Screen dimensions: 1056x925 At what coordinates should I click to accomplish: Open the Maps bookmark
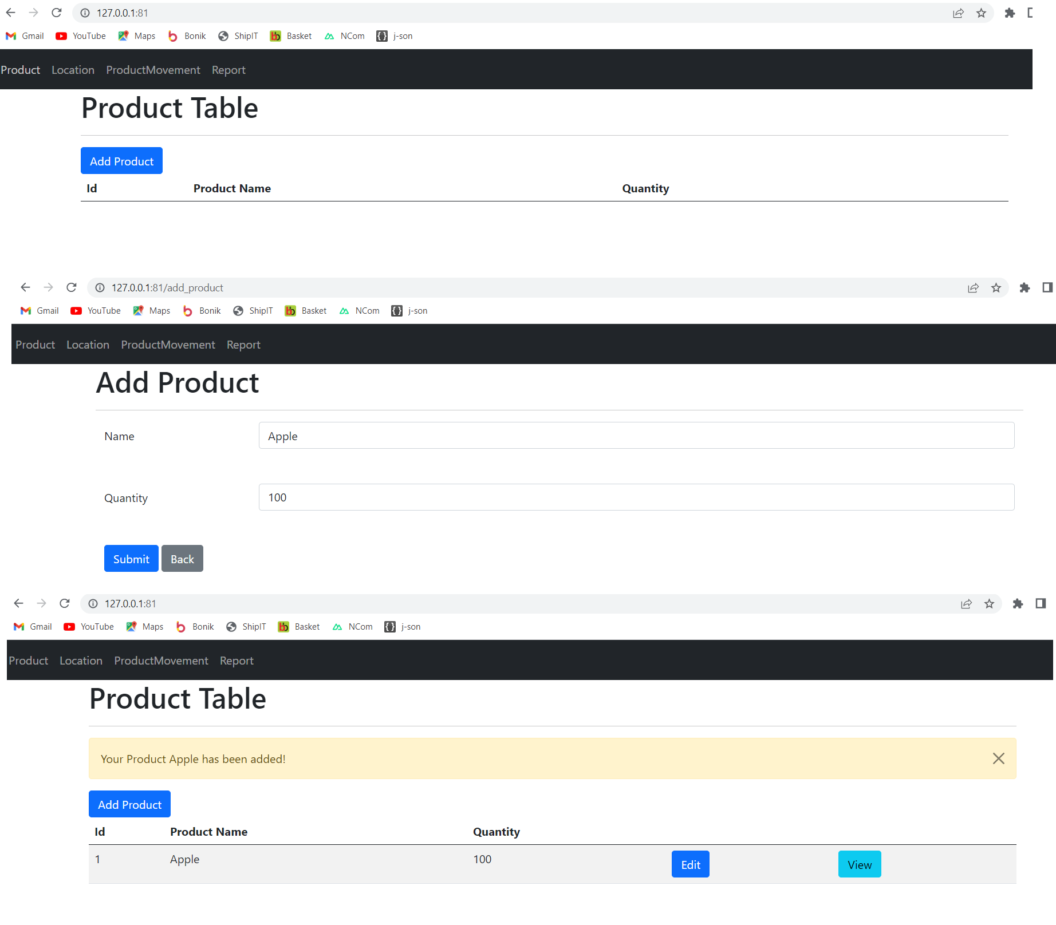coord(136,35)
